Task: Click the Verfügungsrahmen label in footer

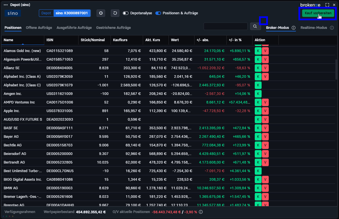Action: (20, 212)
